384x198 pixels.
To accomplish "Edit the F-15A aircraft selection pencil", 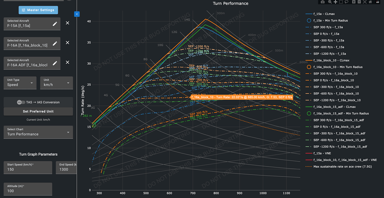I will (55, 23).
